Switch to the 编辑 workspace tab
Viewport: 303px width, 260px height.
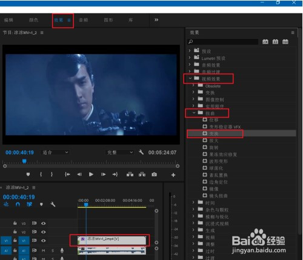[8, 20]
